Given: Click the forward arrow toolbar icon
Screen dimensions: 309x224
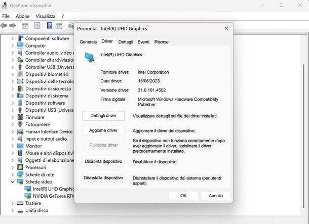Looking at the screenshot, I should pos(13,26).
